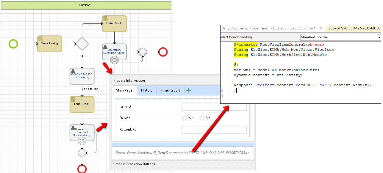
Task: Click the Process Transition Buttons section header
Action: click(134, 164)
